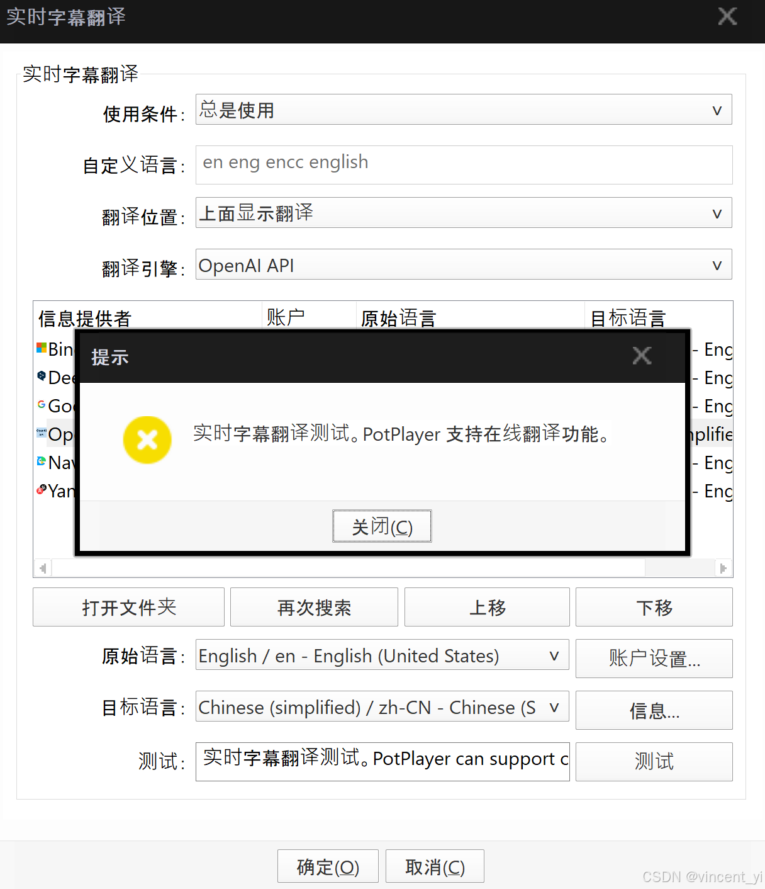Open the 翻译位置 dropdown showing 上面显示翻译
This screenshot has height=889, width=765.
point(464,213)
